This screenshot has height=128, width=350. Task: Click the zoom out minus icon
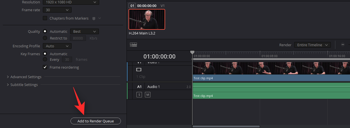point(343,45)
